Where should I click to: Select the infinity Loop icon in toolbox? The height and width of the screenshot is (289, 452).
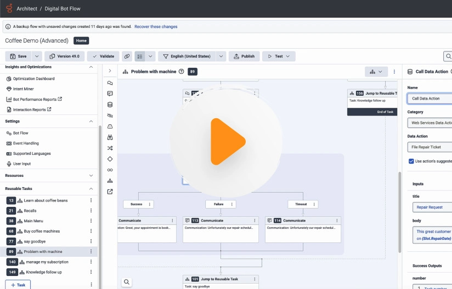tap(110, 170)
